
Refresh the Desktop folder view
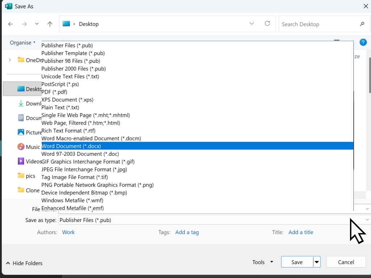click(x=267, y=23)
